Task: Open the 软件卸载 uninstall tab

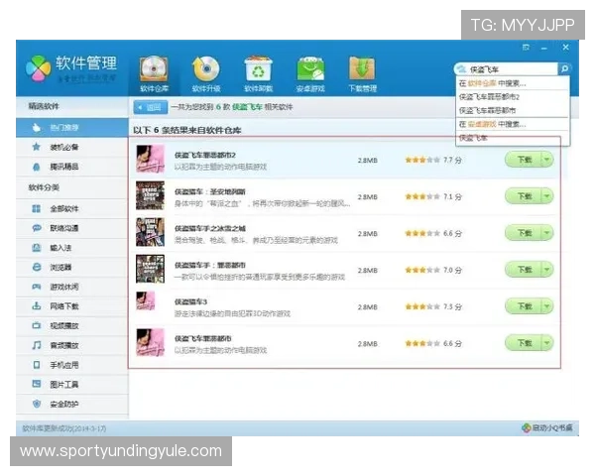Action: (x=259, y=74)
